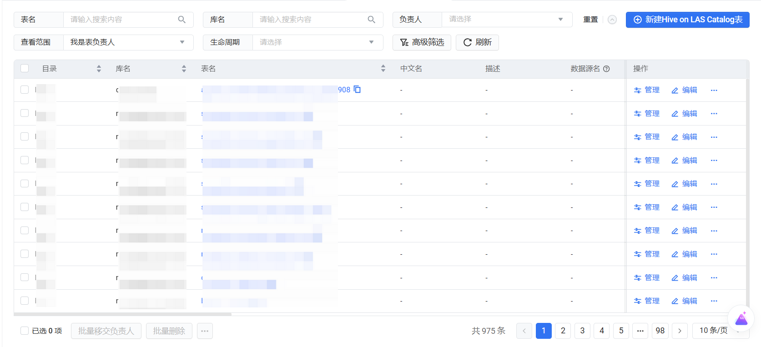The height and width of the screenshot is (347, 761).
Task: Toggle the 已选 0 项 checkbox
Action: [25, 331]
